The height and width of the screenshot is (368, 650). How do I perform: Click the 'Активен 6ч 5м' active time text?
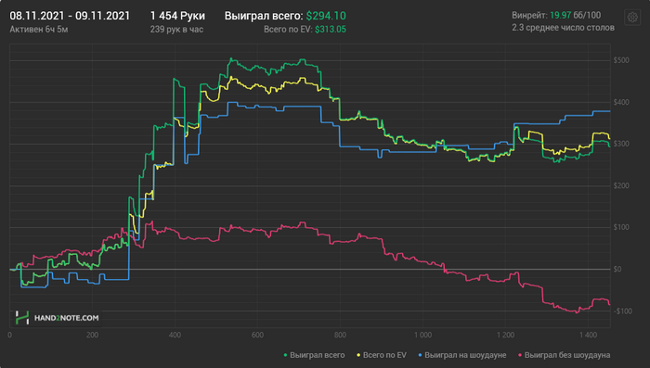point(39,30)
